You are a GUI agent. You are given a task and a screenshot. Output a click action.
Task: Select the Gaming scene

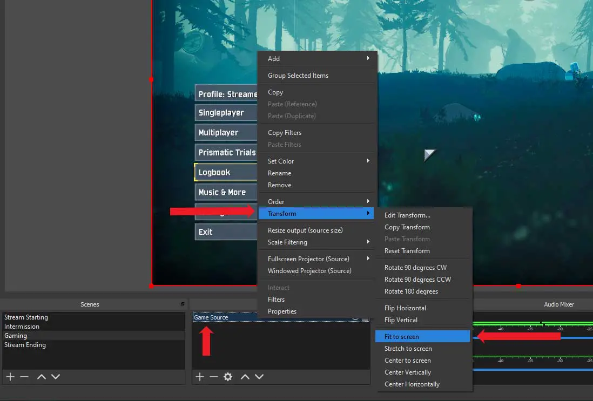(93, 336)
